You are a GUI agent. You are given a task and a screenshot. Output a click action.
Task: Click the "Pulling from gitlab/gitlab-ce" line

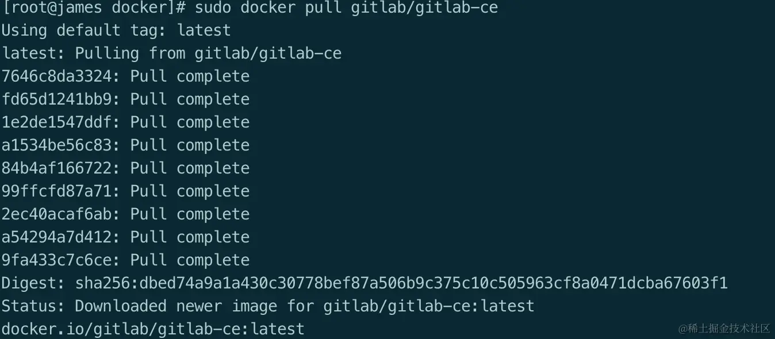point(208,53)
